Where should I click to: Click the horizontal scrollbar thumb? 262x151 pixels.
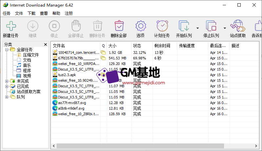(x=140, y=146)
